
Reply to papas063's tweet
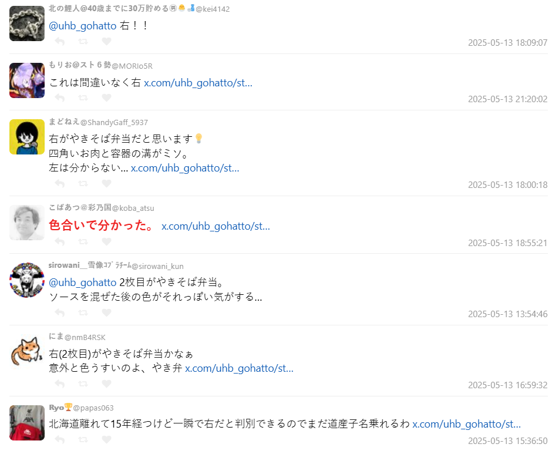coord(60,439)
